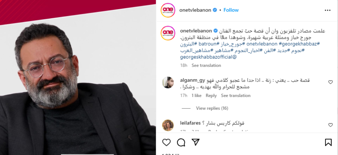
Task: Share post via paper plane icon
Action: [196, 142]
